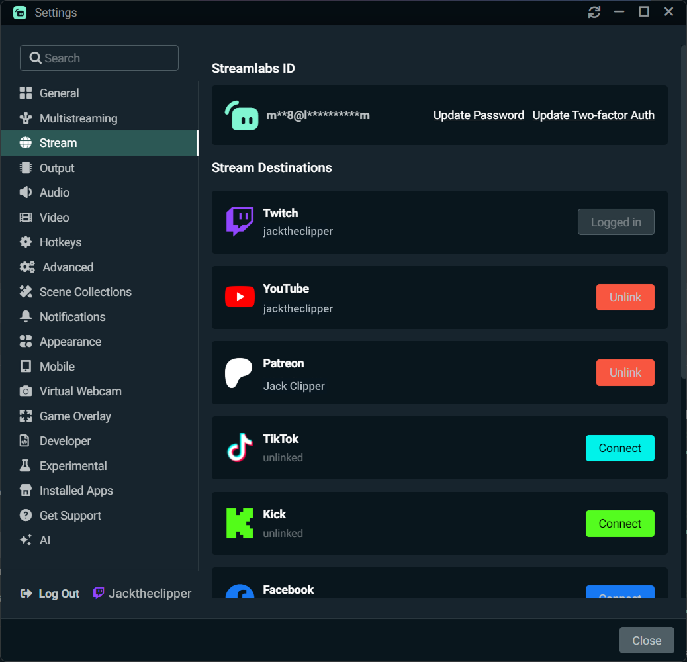
Task: Click unlinked status under TikTok
Action: 283,457
